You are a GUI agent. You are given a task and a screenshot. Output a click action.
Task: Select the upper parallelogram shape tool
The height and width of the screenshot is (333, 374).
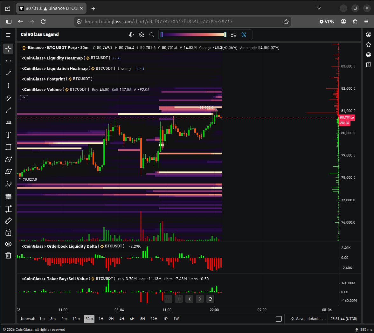[x=8, y=159]
